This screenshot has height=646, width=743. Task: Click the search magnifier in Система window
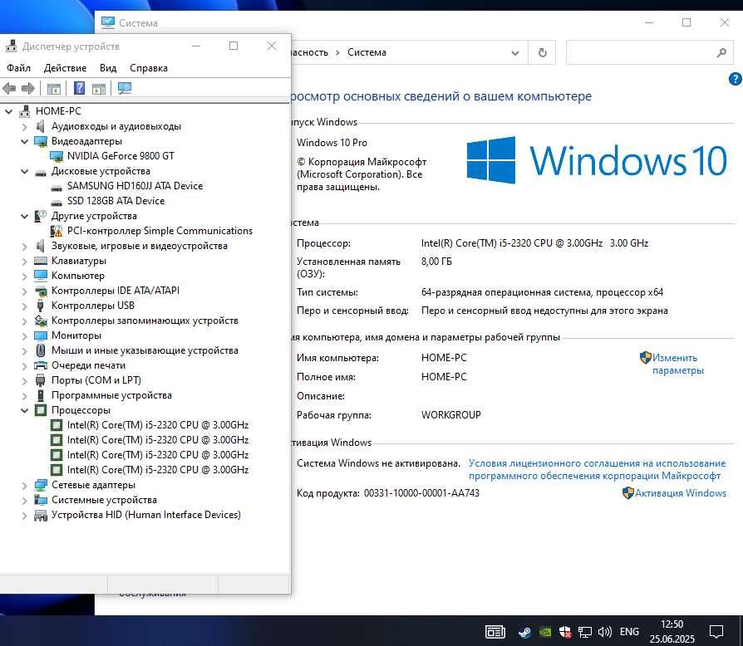coord(721,52)
